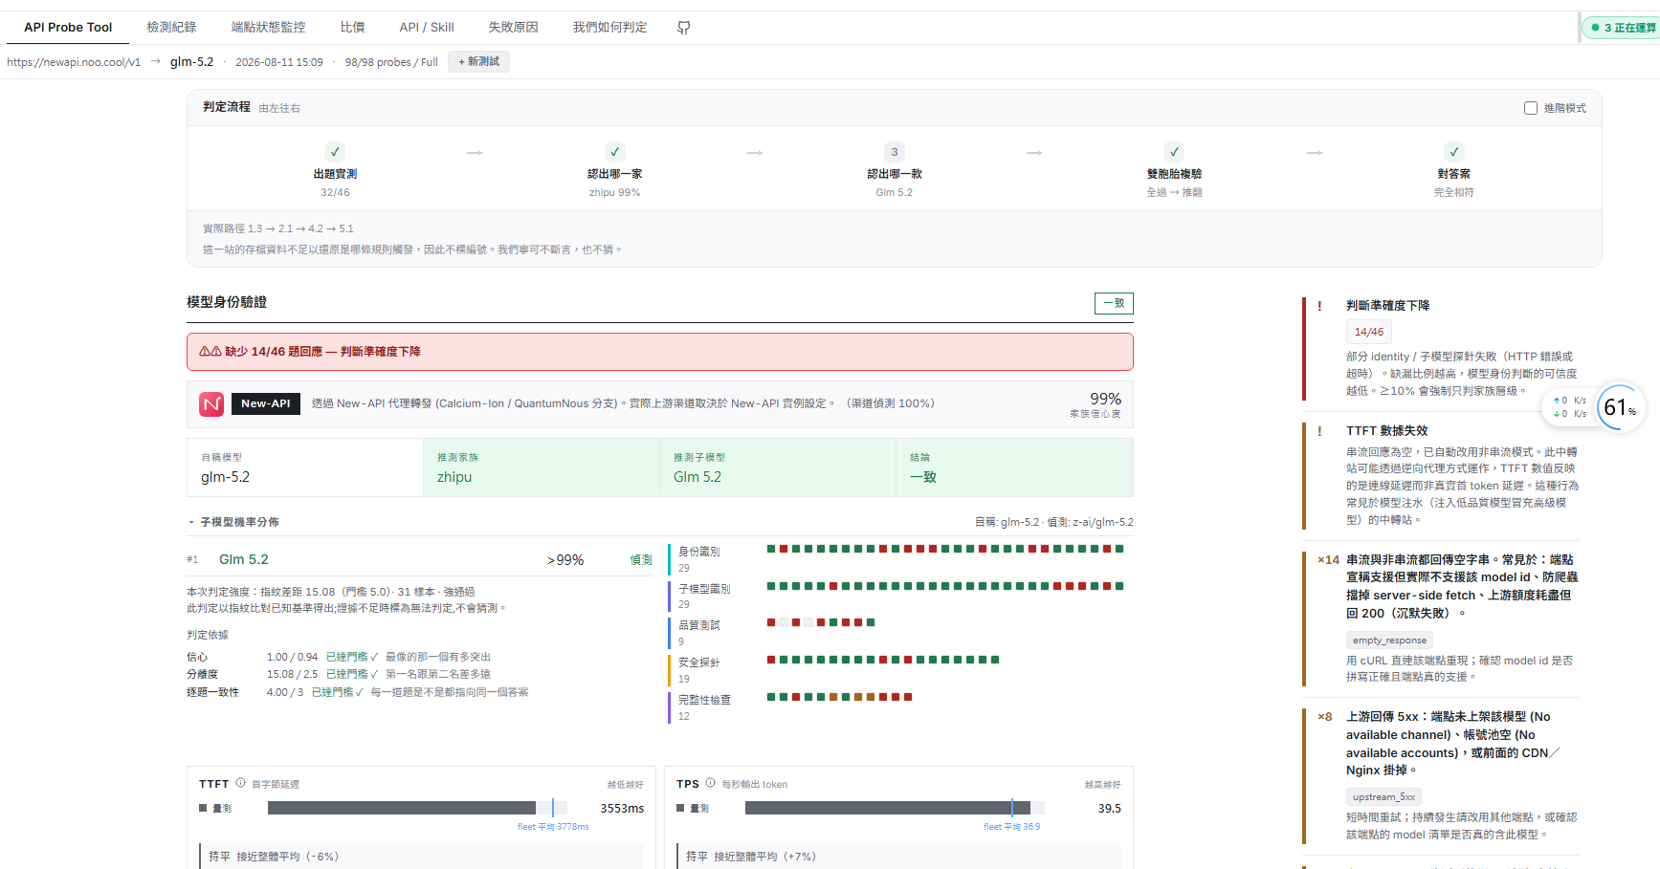1660x869 pixels.
Task: Click the fleet 平均 36.9 label
Action: (x=1011, y=827)
